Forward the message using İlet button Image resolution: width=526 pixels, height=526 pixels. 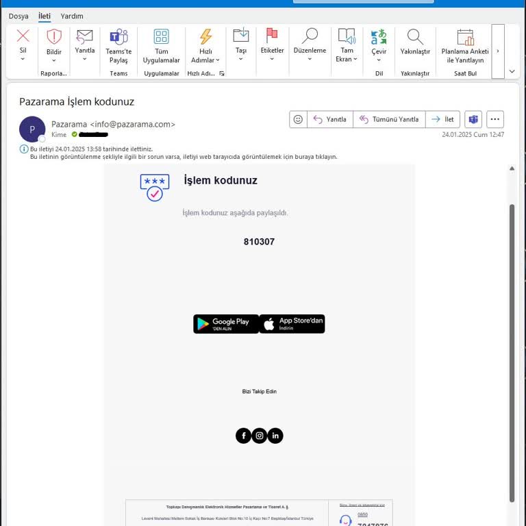coord(442,119)
